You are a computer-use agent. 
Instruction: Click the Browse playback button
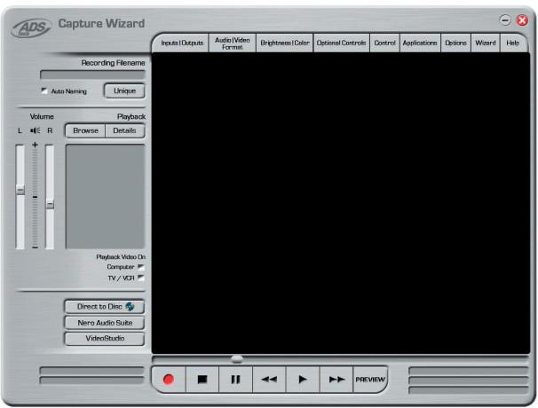85,130
